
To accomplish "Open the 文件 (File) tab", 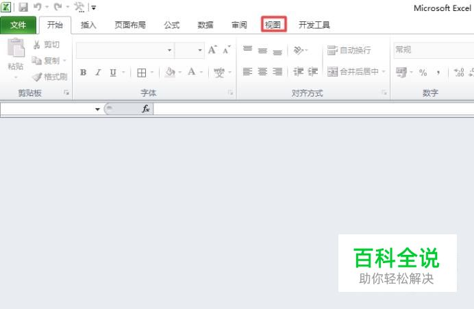I will pyautogui.click(x=18, y=25).
